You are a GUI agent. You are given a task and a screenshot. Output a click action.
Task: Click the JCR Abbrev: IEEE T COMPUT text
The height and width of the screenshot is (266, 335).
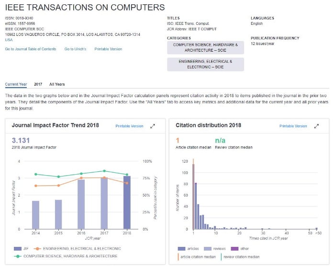[x=191, y=29]
